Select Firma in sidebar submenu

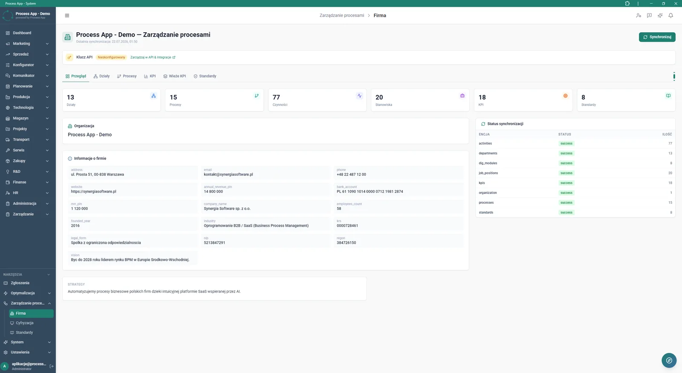coord(31,313)
